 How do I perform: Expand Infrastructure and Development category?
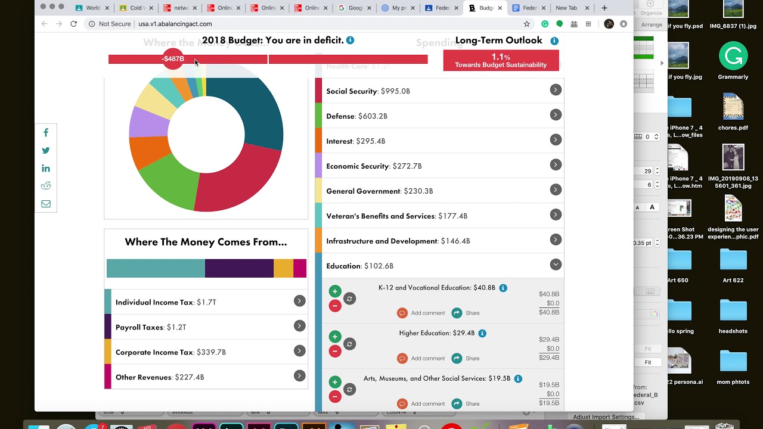[556, 240]
